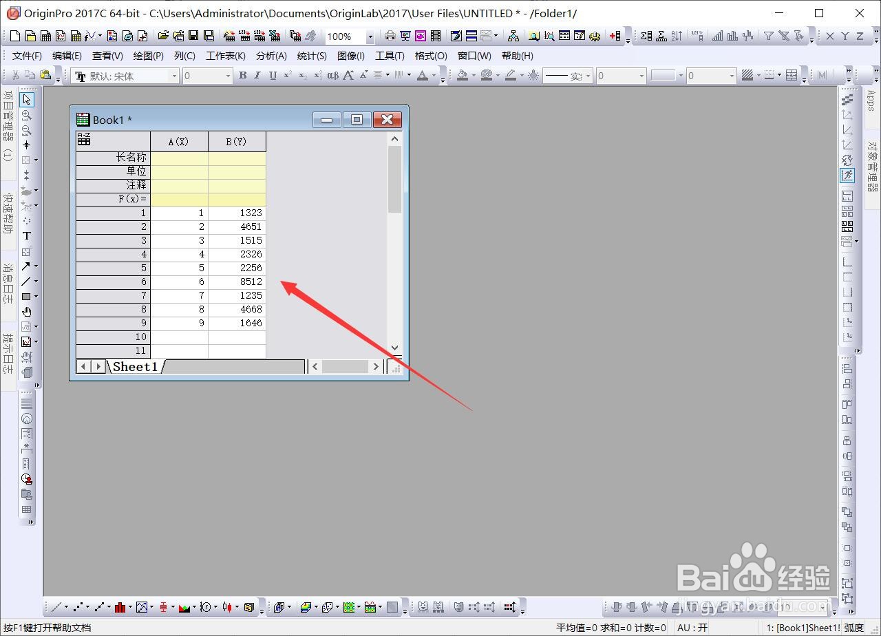This screenshot has height=636, width=881.
Task: Set column as Z using Z button
Action: (x=860, y=36)
